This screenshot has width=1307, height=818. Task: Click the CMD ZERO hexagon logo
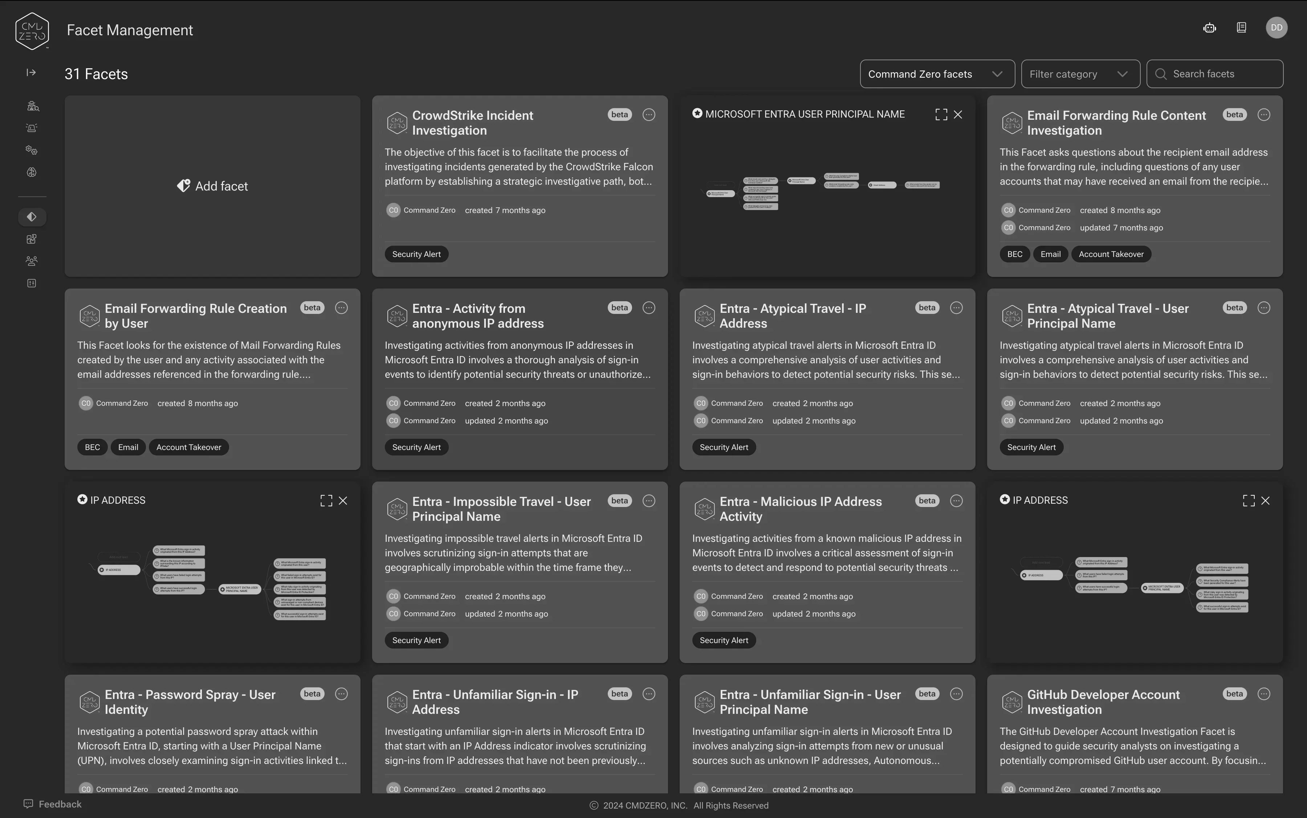pos(32,31)
